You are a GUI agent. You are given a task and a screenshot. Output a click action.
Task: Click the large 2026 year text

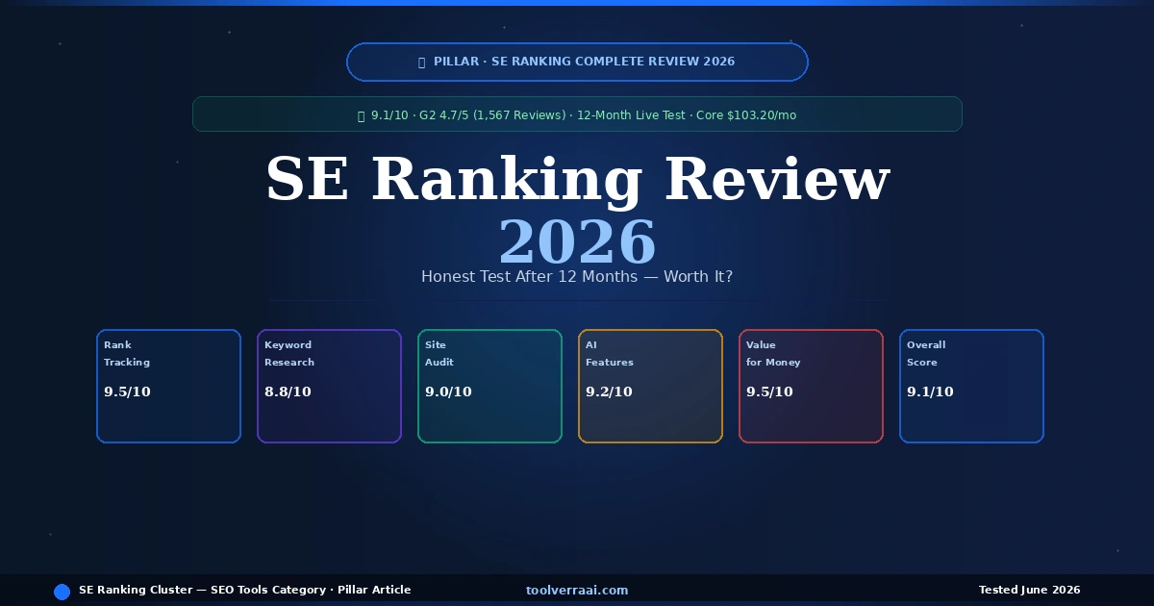click(x=577, y=241)
